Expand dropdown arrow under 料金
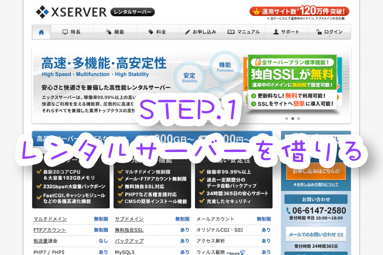 pos(158,37)
